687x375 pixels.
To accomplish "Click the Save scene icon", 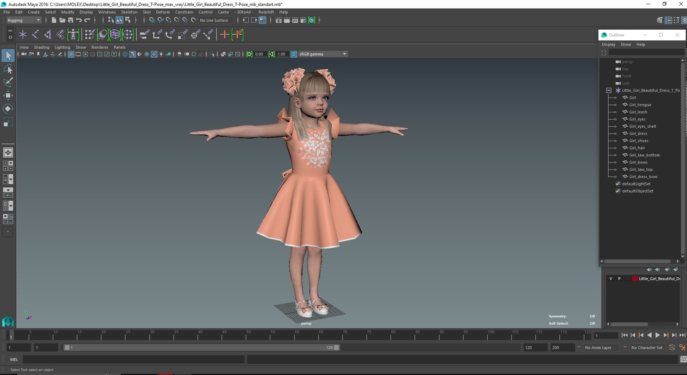I will click(x=70, y=20).
